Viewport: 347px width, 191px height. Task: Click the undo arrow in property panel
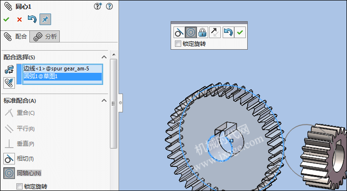[x=32, y=19]
